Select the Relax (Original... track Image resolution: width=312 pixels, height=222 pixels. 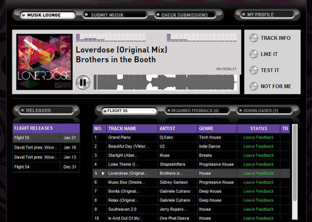point(123,200)
